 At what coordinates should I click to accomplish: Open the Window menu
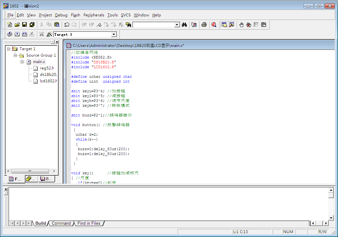tap(141, 15)
